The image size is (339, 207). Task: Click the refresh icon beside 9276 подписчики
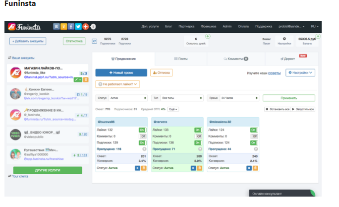[x=94, y=41]
